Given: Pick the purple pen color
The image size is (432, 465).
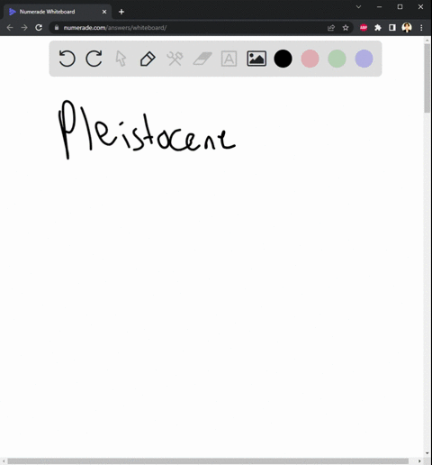Looking at the screenshot, I should (x=364, y=59).
